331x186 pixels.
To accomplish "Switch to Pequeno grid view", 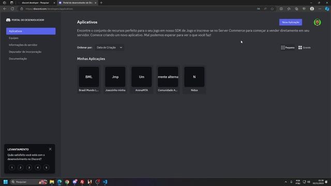I will tap(288, 48).
